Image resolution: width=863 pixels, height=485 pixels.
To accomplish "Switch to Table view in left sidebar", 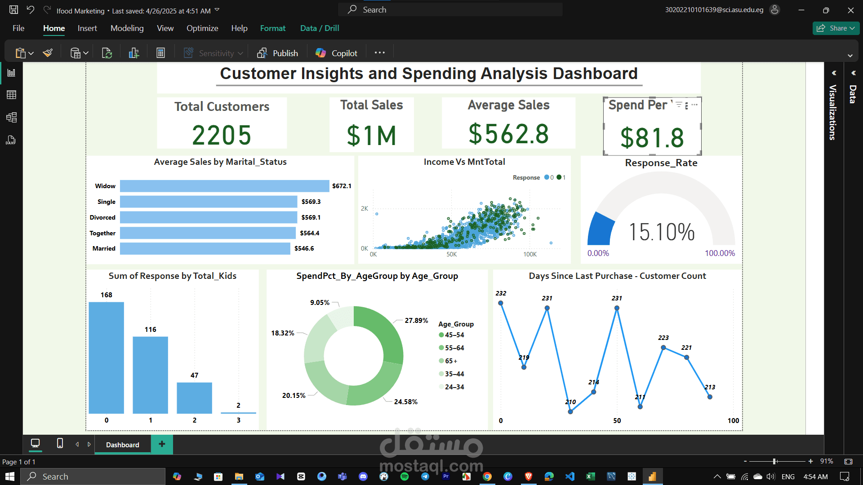I will 11,95.
